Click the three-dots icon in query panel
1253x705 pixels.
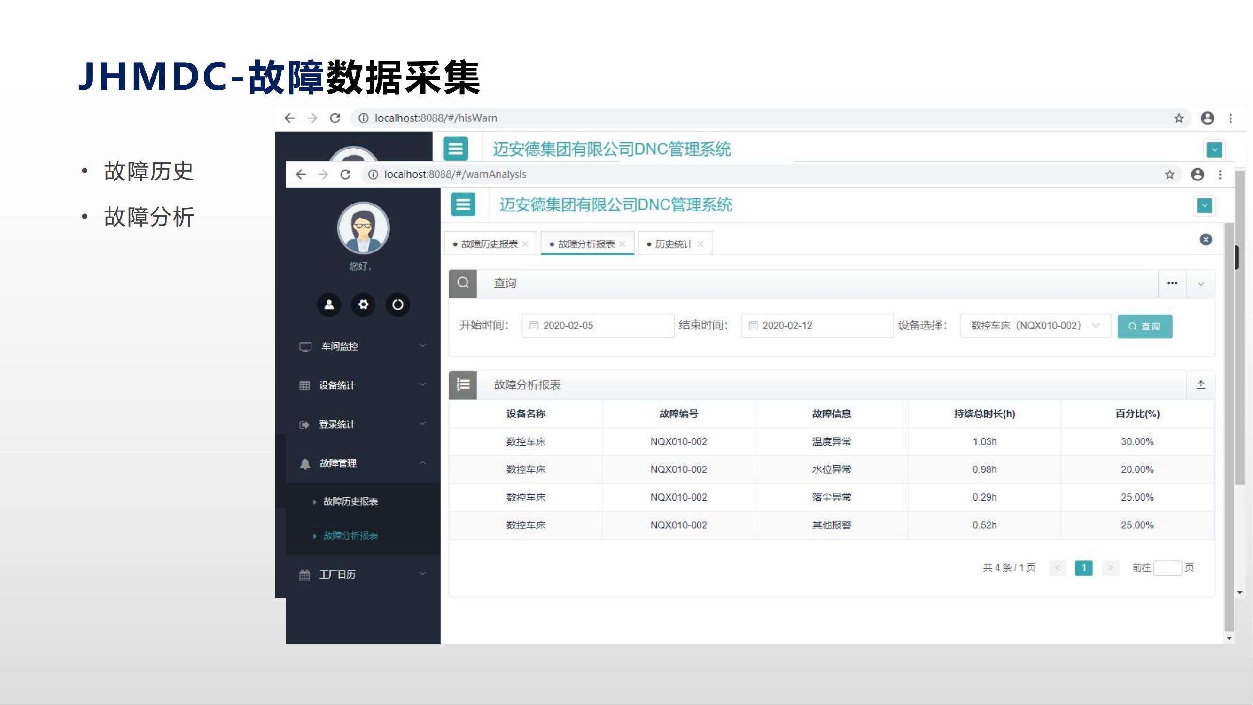coord(1172,283)
